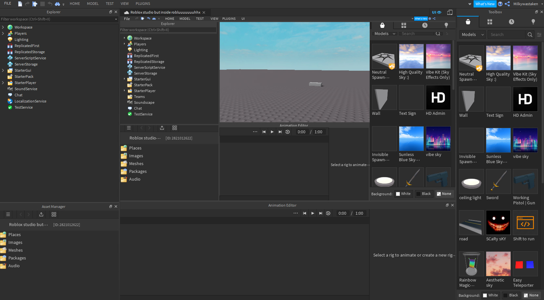Open the Toolbox filter sliders icon

click(539, 34)
